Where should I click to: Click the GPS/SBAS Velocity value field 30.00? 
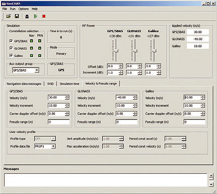point(56,98)
